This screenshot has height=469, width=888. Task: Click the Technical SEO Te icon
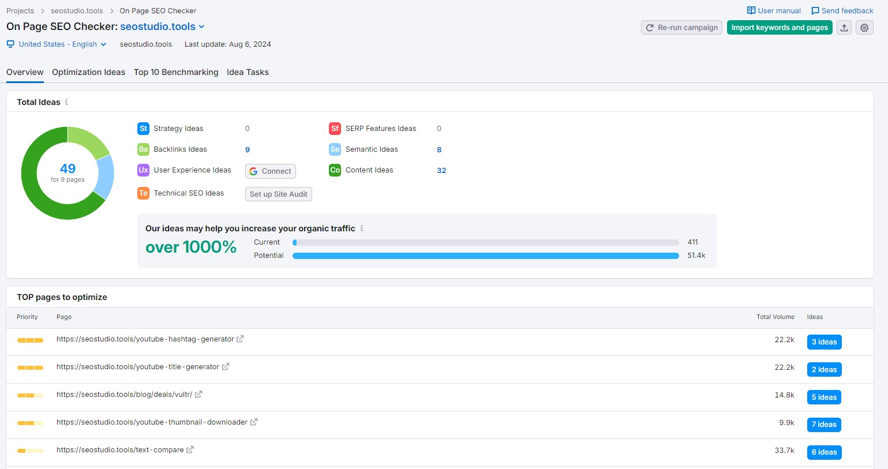click(143, 193)
